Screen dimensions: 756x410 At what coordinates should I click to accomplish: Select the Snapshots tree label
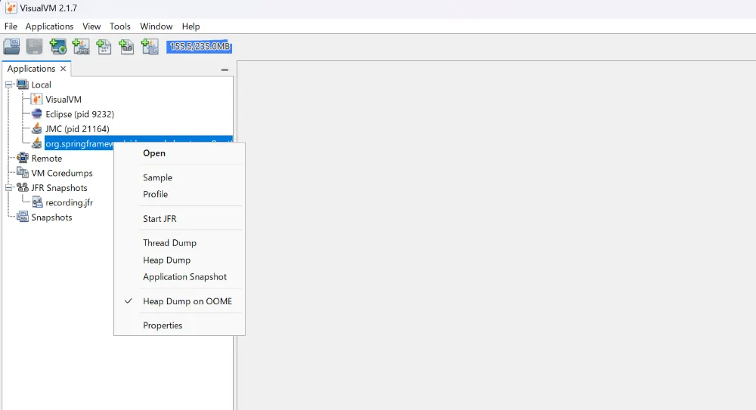[x=51, y=217]
